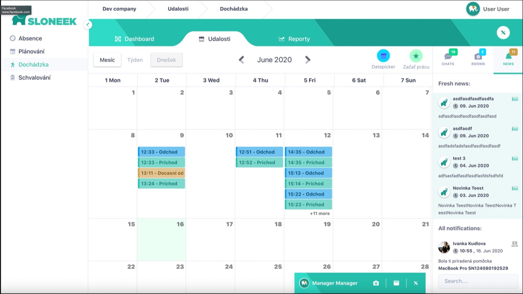Open the Rooms camera icon
The width and height of the screenshot is (523, 294).
478,57
